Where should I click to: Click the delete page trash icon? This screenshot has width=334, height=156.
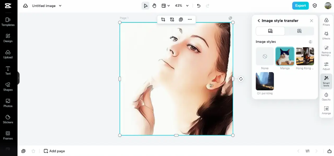[x=33, y=151]
